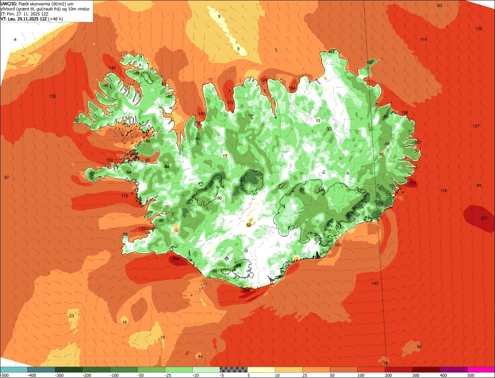
Task: Click the init time 'IT: Fim. 27. 11. 2025 12Z'
Action: coord(24,14)
